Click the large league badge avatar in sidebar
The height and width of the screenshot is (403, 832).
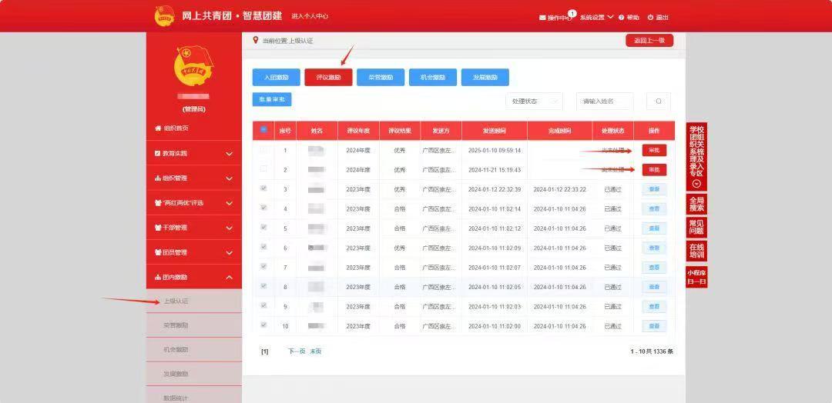click(x=193, y=66)
